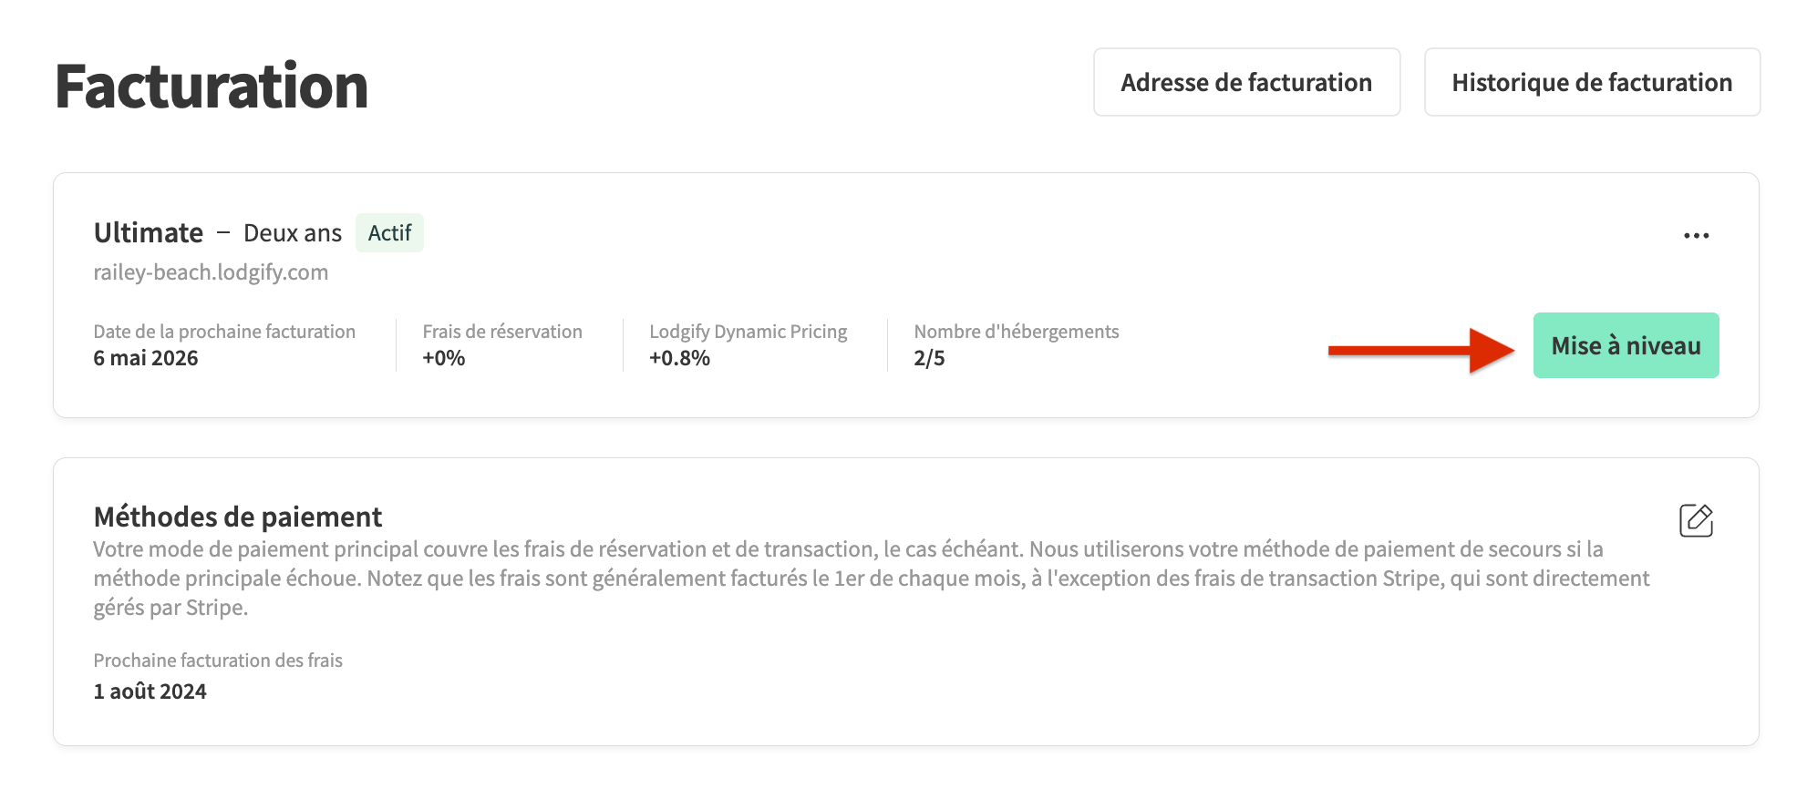
Task: Click the red arrow pointing to upgrade
Action: 1420,351
